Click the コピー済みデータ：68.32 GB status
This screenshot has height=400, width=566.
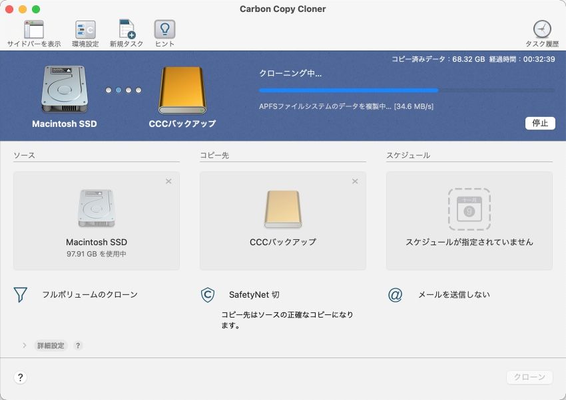click(x=438, y=59)
